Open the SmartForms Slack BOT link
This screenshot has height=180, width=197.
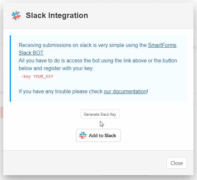pos(162,45)
